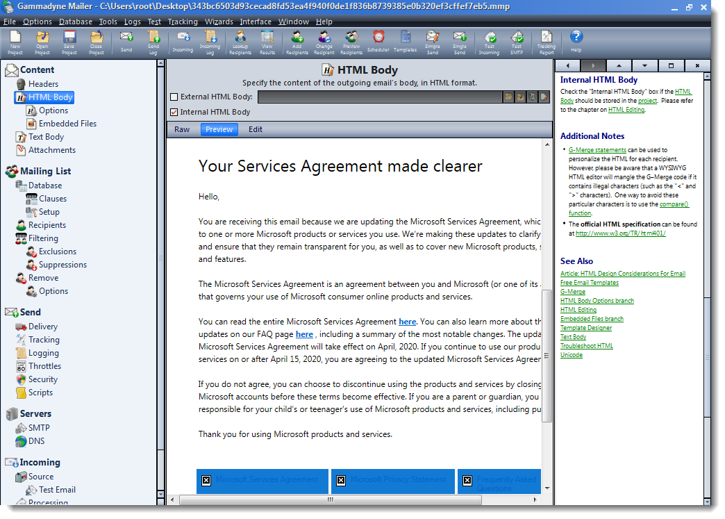Click the help panel up arrow button
The image size is (725, 519).
pos(619,66)
